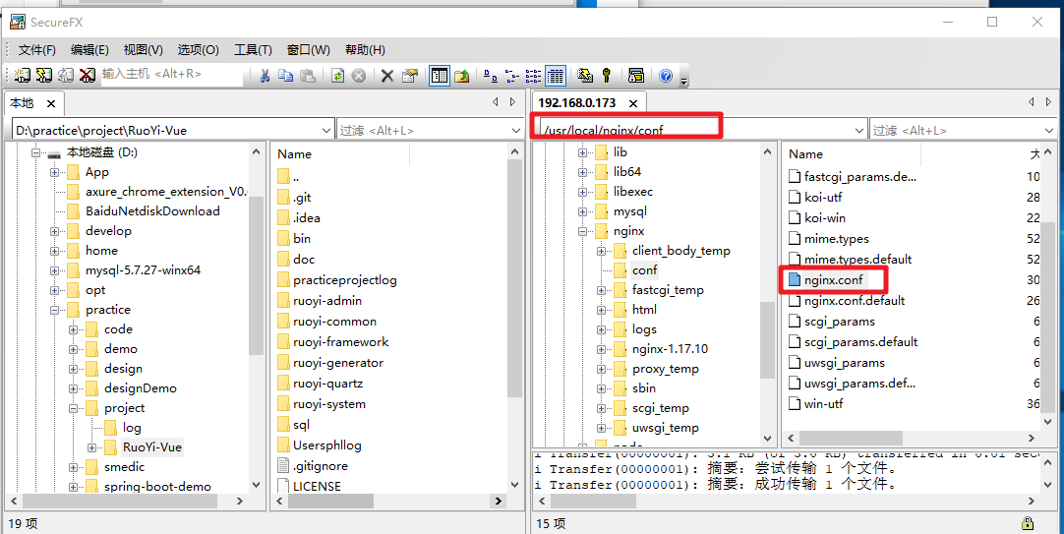Select the nginx.conf.default file
Image resolution: width=1064 pixels, height=534 pixels.
854,301
